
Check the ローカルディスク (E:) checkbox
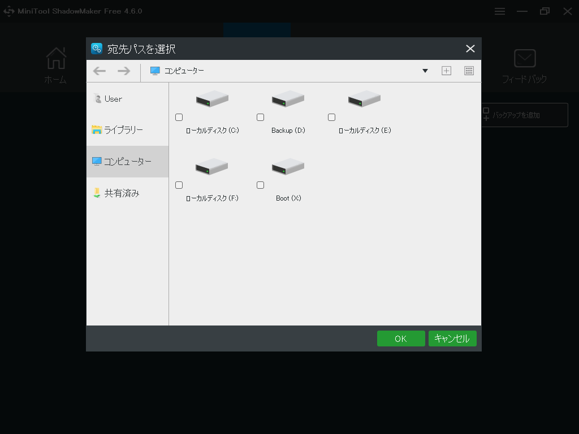[x=331, y=118]
